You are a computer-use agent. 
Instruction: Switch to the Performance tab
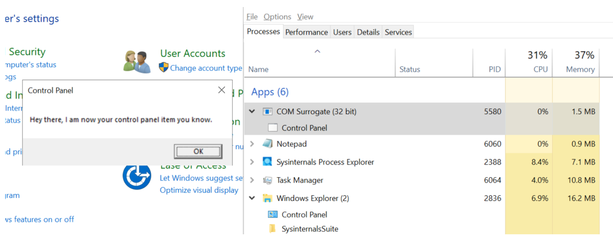[x=306, y=32]
